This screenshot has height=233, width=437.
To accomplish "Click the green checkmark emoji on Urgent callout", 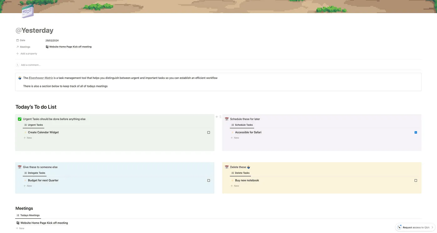I will pos(20,119).
